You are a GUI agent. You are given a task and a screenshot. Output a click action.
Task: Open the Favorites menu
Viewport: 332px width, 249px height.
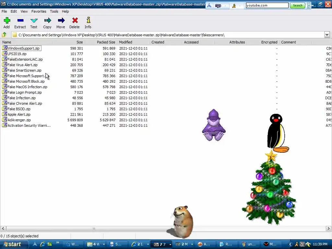(x=39, y=11)
